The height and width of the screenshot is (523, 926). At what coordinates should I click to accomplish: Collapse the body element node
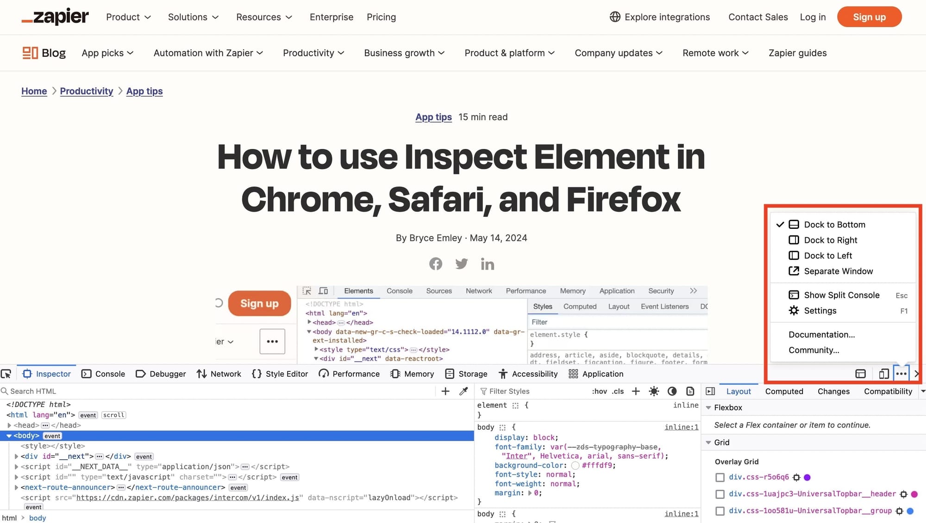pos(9,435)
